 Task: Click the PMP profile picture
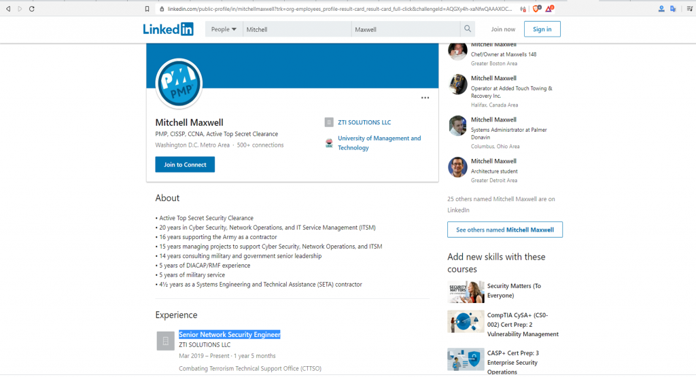179,84
